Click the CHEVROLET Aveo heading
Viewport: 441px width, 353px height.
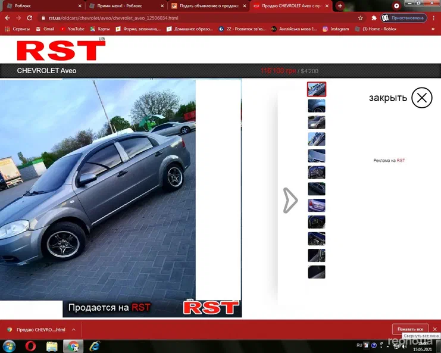coord(46,71)
